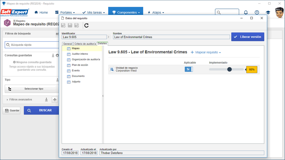Switch to the Criterio de auditoría tab

(85, 44)
